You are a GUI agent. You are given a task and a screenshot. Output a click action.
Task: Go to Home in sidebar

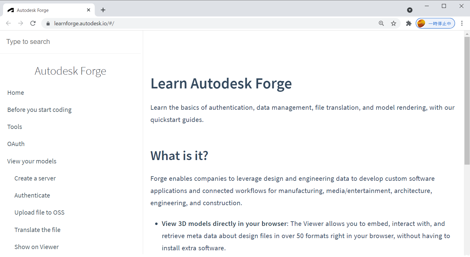tap(16, 93)
